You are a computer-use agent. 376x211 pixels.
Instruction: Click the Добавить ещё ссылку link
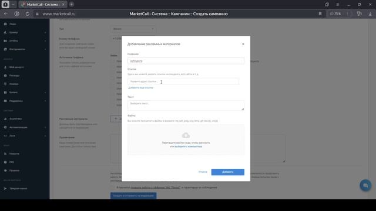pos(140,88)
